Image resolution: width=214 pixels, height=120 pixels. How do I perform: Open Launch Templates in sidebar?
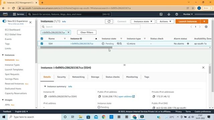click(x=14, y=70)
